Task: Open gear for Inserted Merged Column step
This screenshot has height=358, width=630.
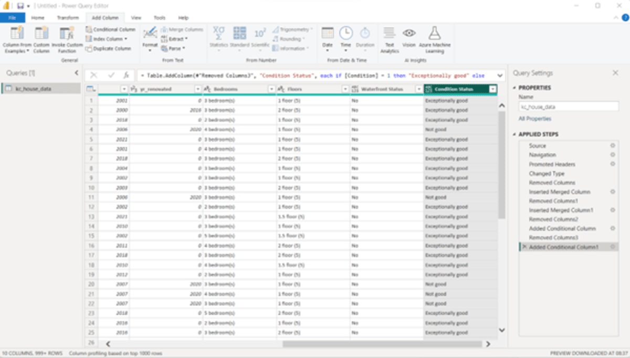Action: [612, 192]
